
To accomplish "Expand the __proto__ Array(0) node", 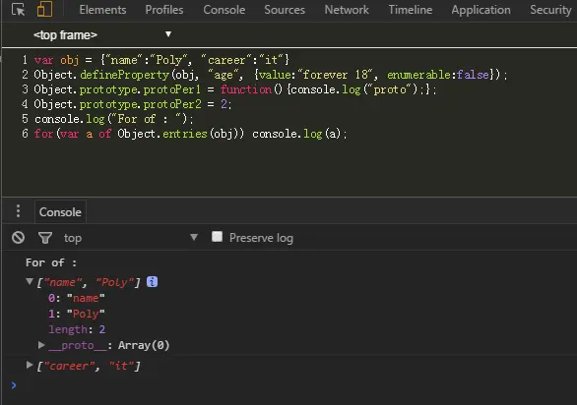I will point(41,345).
